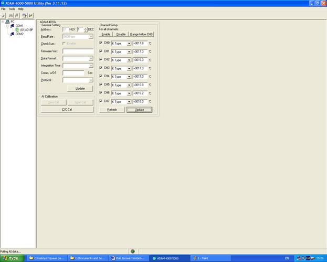Image resolution: width=327 pixels, height=262 pixels.
Task: Switch to ADAM 4000 5000 taskbar button
Action: pyautogui.click(x=170, y=258)
